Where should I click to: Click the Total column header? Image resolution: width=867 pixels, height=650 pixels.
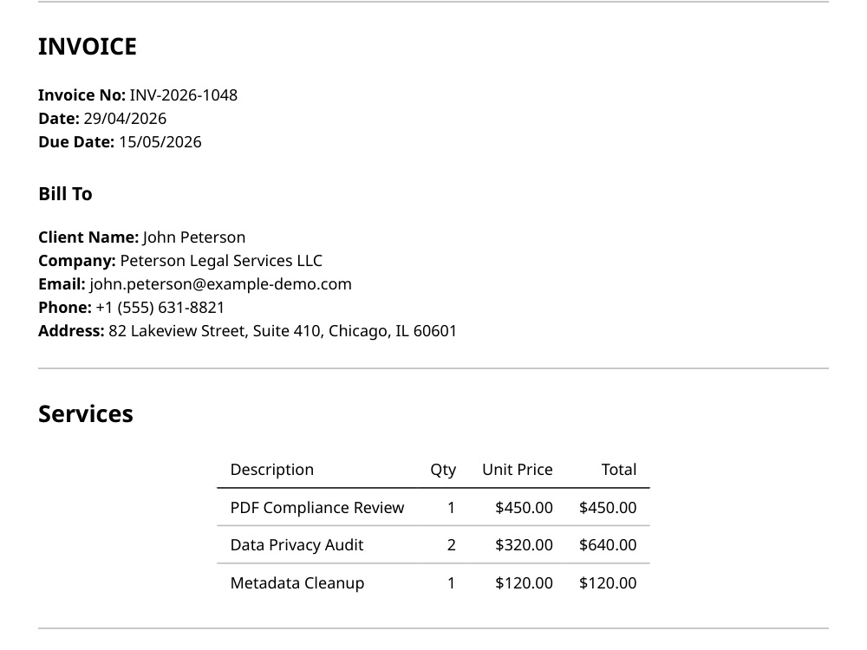tap(619, 470)
